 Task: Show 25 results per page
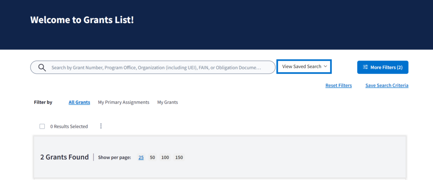click(x=141, y=157)
